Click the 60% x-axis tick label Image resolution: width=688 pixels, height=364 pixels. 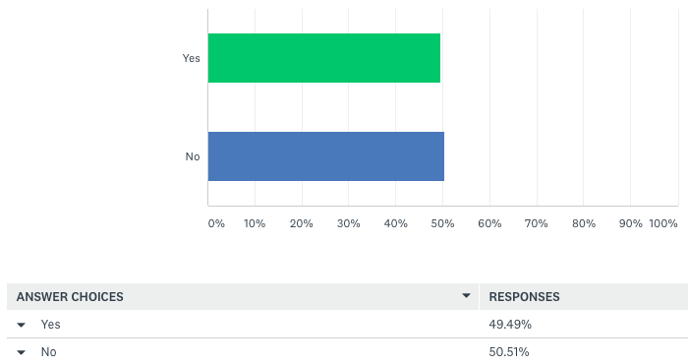point(489,223)
